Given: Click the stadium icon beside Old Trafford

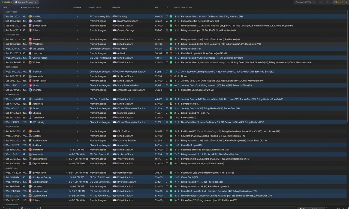Looking at the screenshot, I should [x=114, y=131].
